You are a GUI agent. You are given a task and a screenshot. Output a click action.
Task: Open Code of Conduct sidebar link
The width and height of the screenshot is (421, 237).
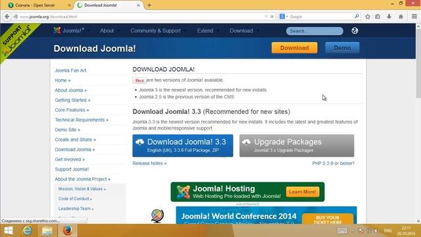coord(75,199)
